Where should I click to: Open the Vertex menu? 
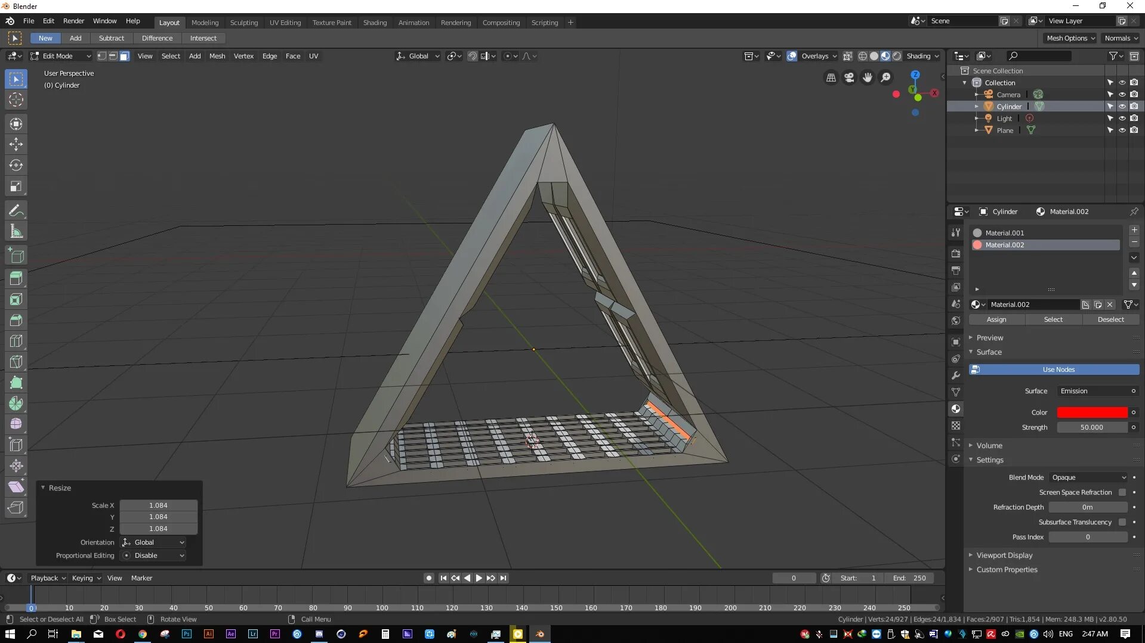pyautogui.click(x=243, y=56)
